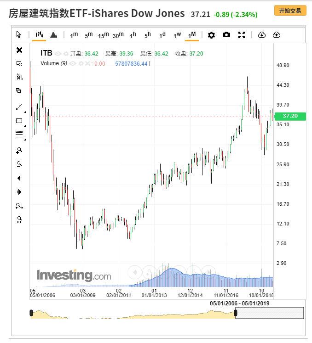Click the 12/01/2014 date axis label
Viewport: 312px width, 343px height.
[190, 295]
